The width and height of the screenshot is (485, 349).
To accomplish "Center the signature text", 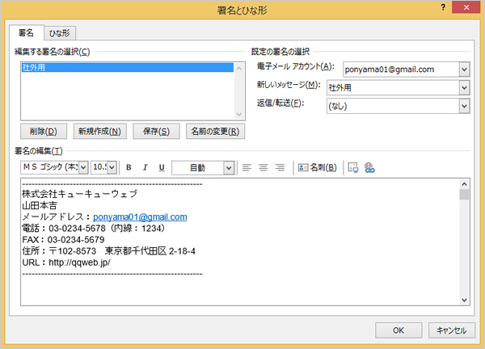I will pos(264,167).
